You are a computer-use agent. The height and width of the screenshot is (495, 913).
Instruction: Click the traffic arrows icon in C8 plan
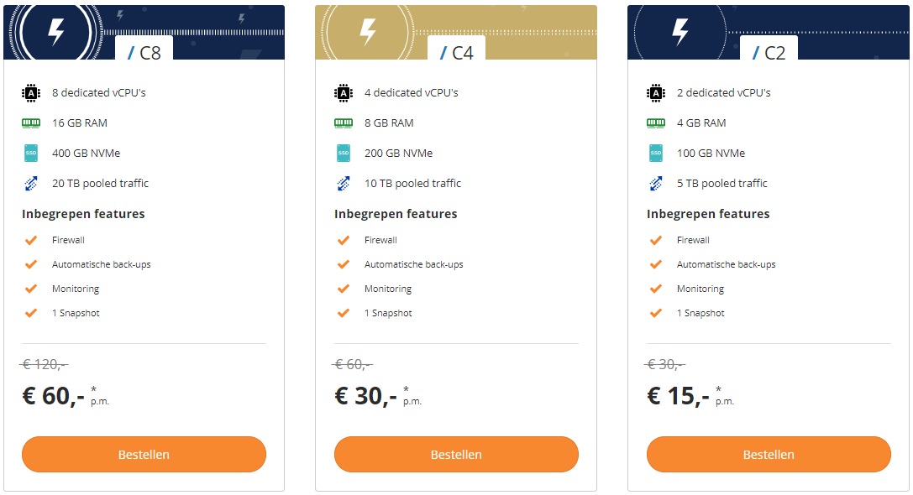tap(31, 184)
